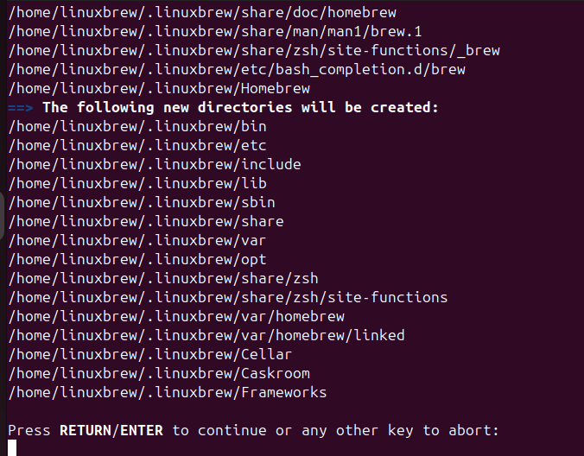Click the terminal cursor block
The width and height of the screenshot is (584, 456).
click(12, 447)
